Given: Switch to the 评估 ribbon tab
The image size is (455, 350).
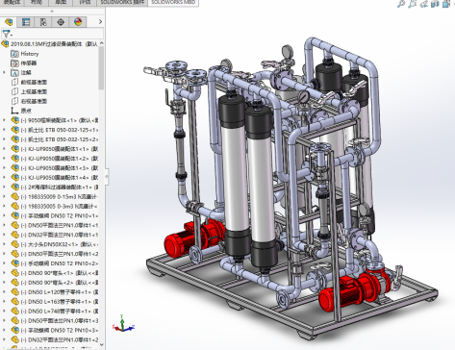Looking at the screenshot, I should pyautogui.click(x=85, y=2).
